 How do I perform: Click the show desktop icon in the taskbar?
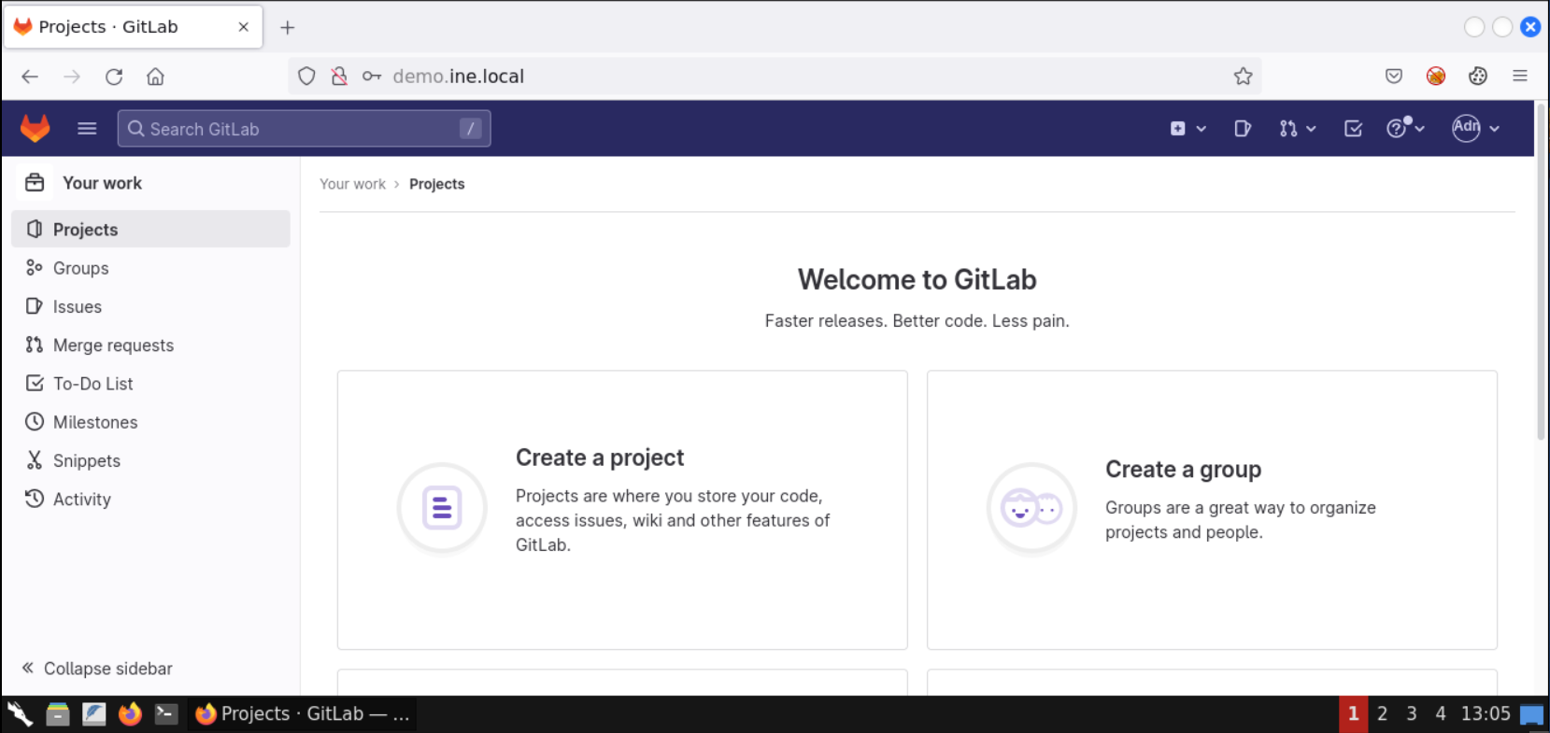coord(1532,715)
